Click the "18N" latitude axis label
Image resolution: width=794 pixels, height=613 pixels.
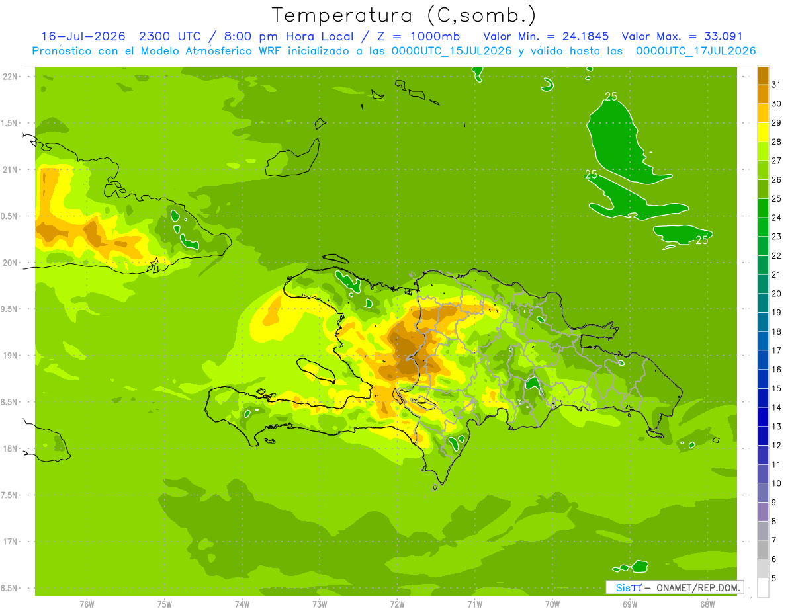[x=11, y=448]
